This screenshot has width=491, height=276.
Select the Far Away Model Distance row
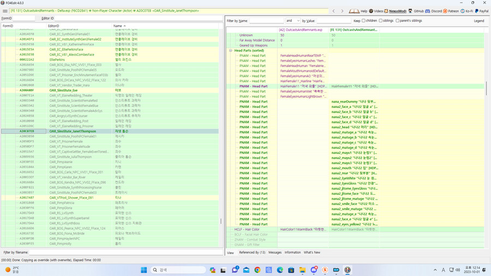[x=355, y=40]
